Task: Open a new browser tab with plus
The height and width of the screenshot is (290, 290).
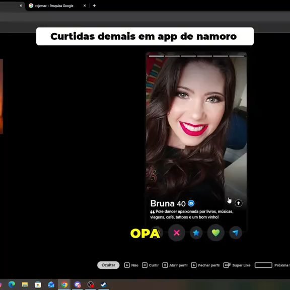Action: 94,6
